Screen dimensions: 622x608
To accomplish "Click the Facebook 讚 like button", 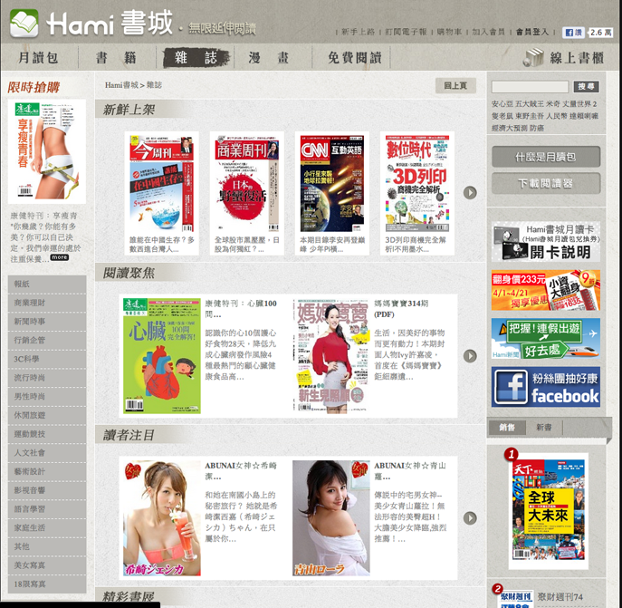I will click(573, 33).
